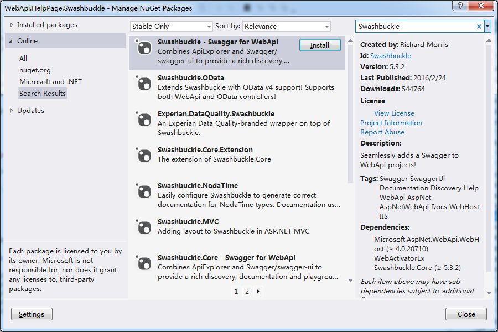
Task: Open the help question mark button
Action: point(460,5)
